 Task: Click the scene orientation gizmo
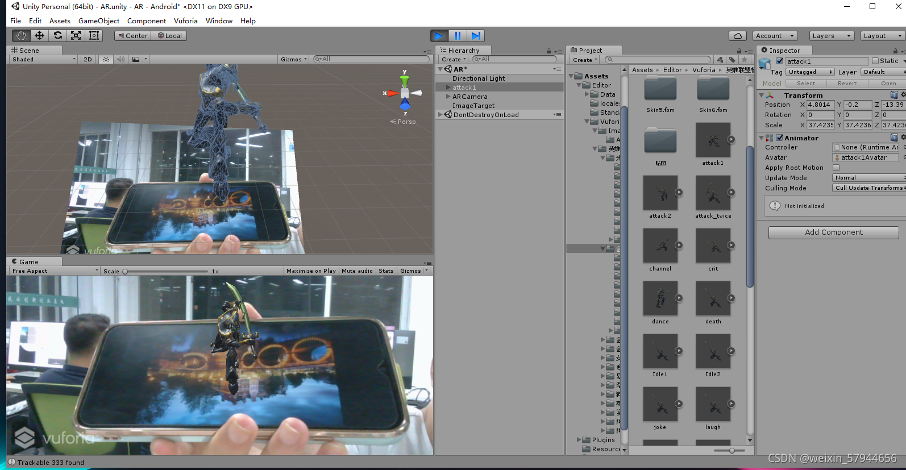tap(405, 93)
